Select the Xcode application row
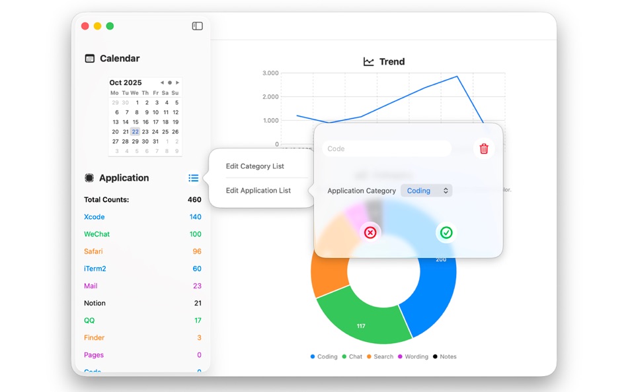 point(143,217)
